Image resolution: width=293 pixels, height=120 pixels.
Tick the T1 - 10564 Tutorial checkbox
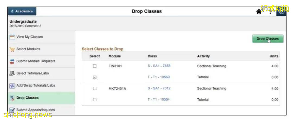click(95, 100)
